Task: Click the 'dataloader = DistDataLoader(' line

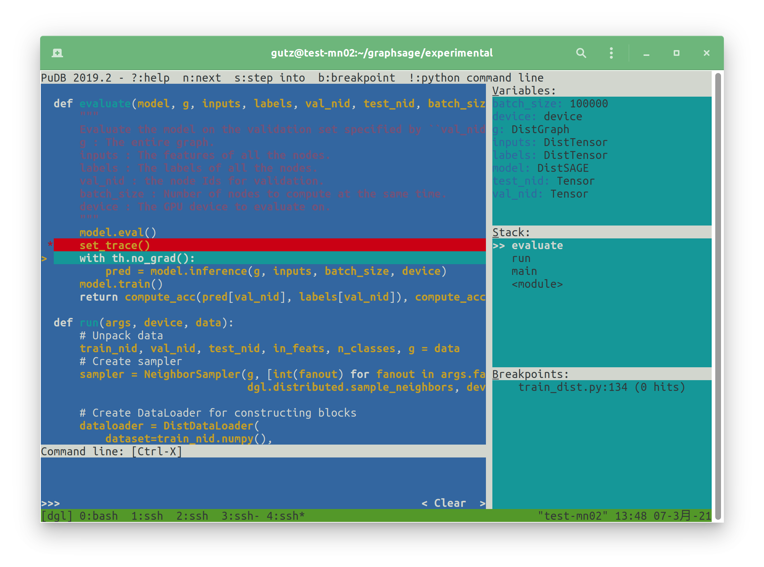Action: point(169,426)
